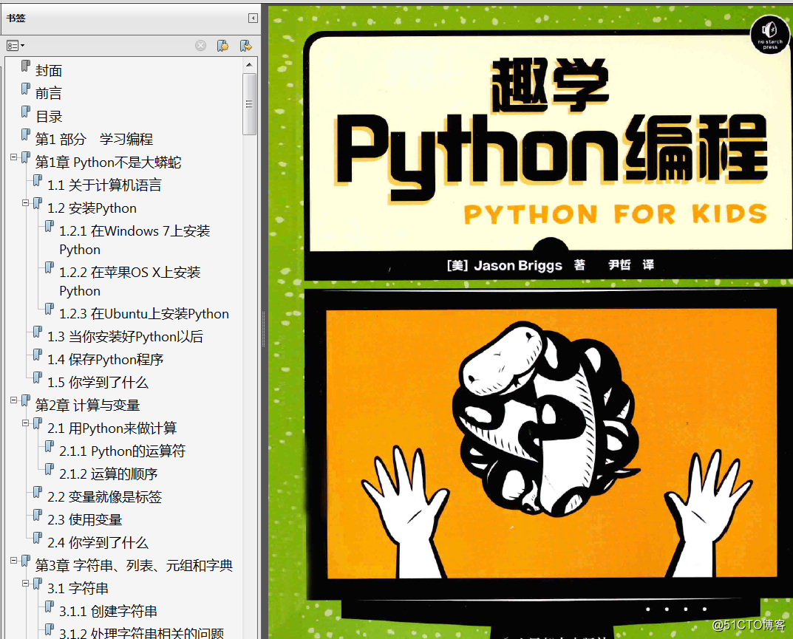Click the bookmark icon beside 2.3 使用变量
The height and width of the screenshot is (639, 793).
coord(38,515)
